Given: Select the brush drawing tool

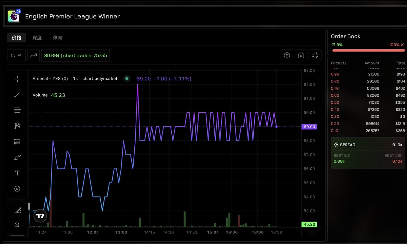Looking at the screenshot, I should [17, 157].
